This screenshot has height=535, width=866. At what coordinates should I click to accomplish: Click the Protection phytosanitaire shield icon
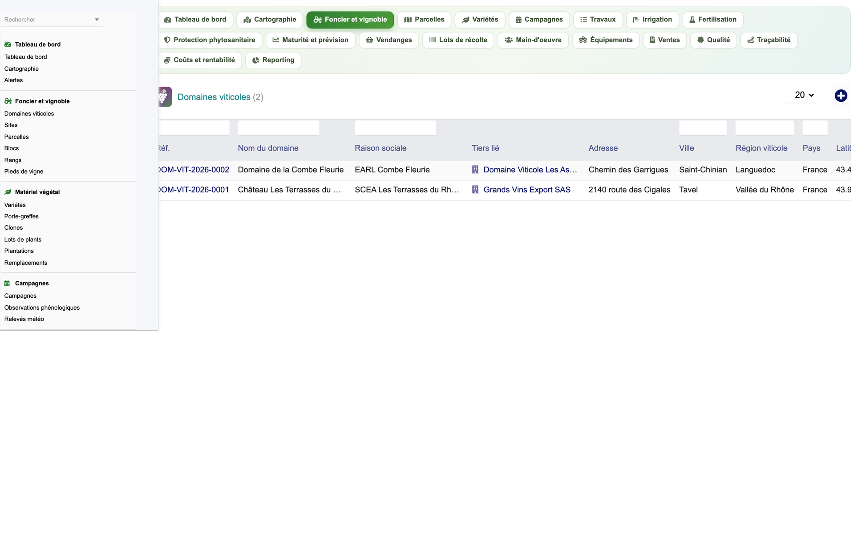tap(167, 40)
